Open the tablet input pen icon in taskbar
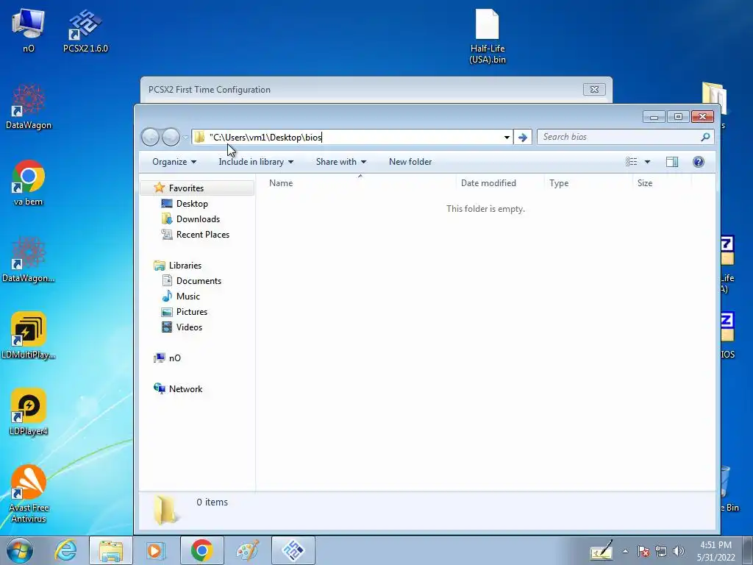This screenshot has height=565, width=753. click(601, 550)
